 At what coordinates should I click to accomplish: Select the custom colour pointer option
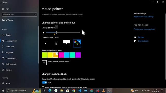77,43
